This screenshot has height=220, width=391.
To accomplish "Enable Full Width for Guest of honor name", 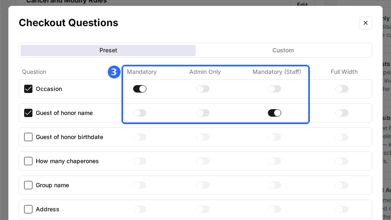I will tap(342, 113).
